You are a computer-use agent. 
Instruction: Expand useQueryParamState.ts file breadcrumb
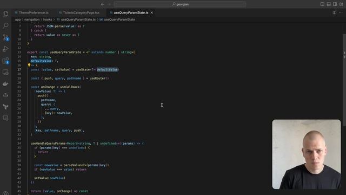click(x=76, y=19)
